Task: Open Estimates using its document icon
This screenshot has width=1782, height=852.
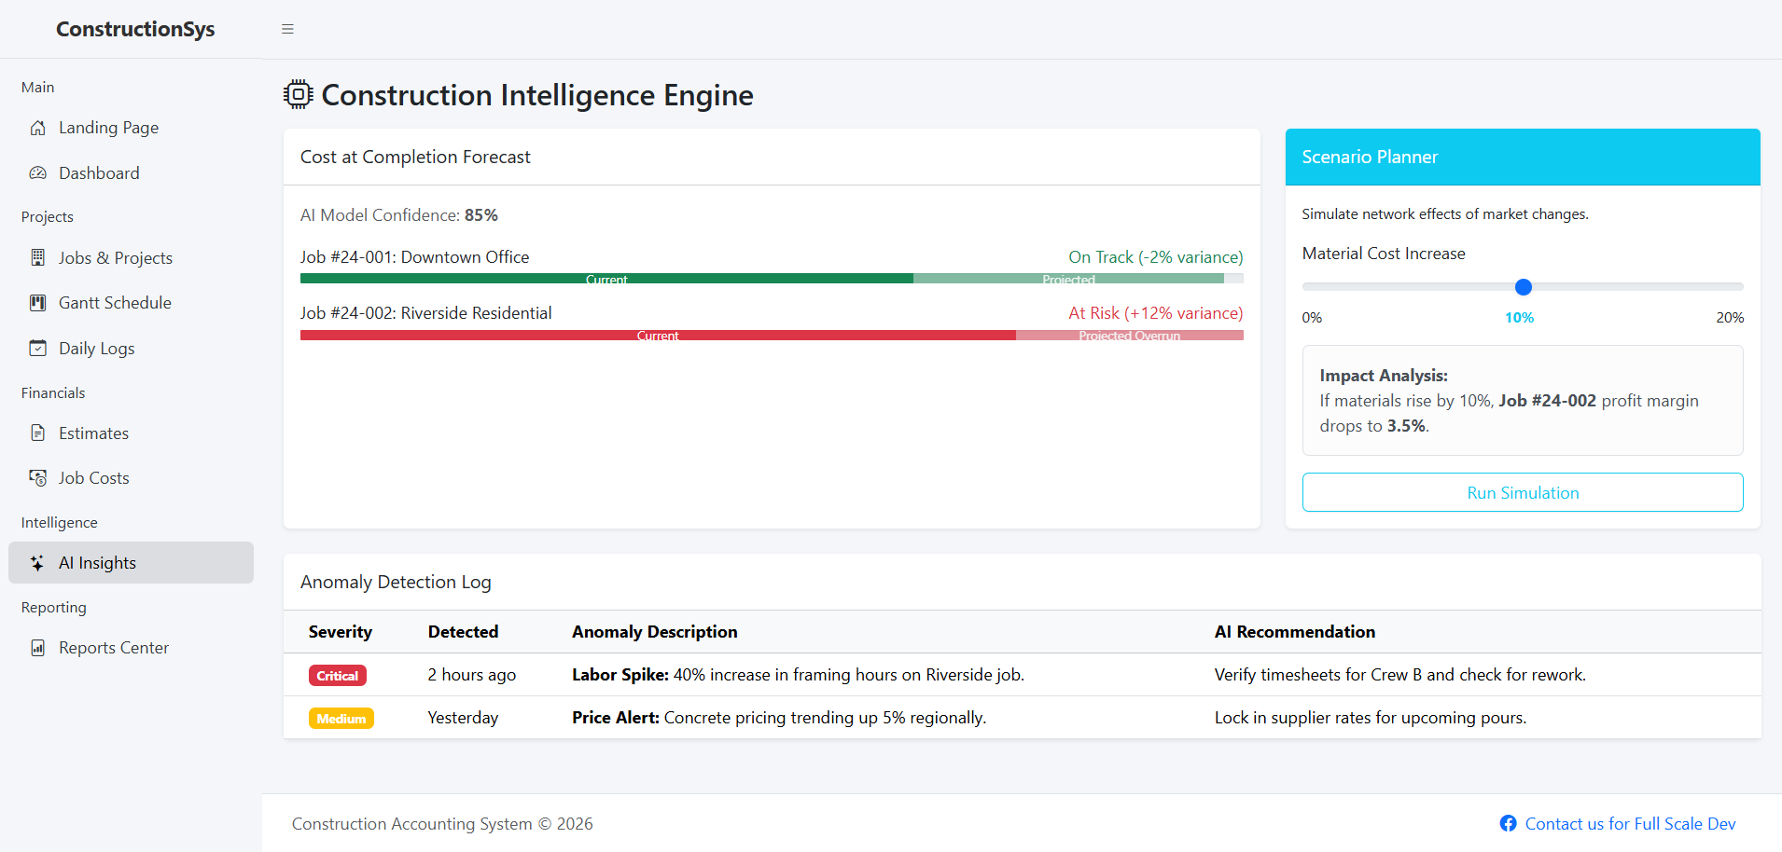Action: coord(37,433)
